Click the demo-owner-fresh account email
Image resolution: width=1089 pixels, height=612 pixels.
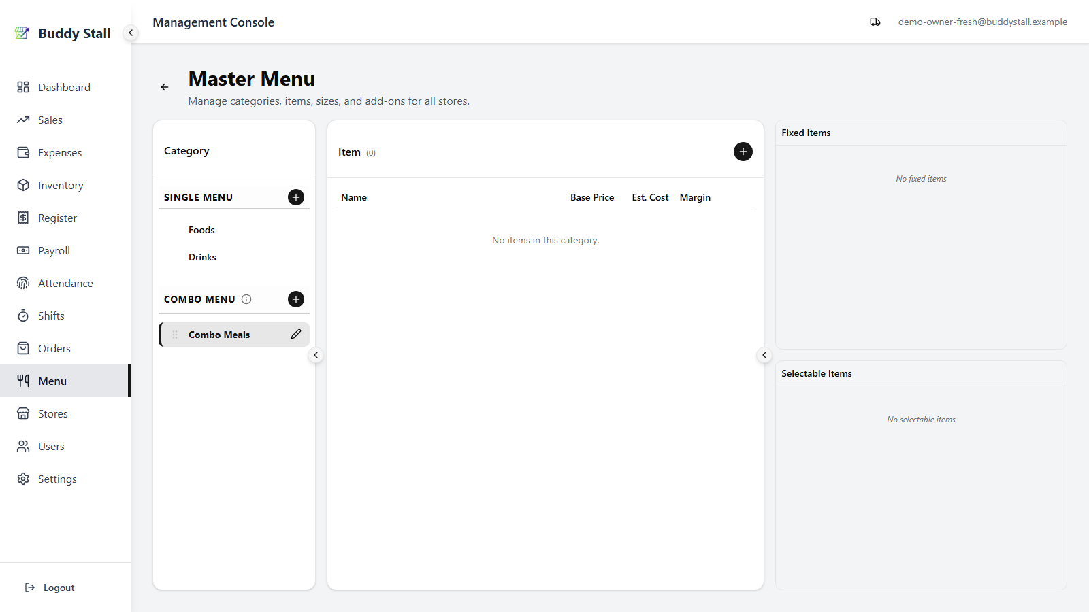tap(982, 22)
